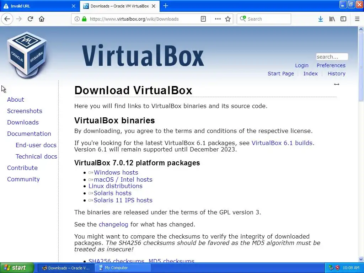The width and height of the screenshot is (364, 273).
Task: Focus the browser Search box
Action: [264, 19]
